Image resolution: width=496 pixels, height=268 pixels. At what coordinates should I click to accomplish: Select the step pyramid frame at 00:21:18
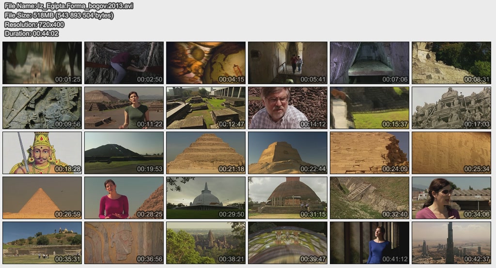coord(206,153)
